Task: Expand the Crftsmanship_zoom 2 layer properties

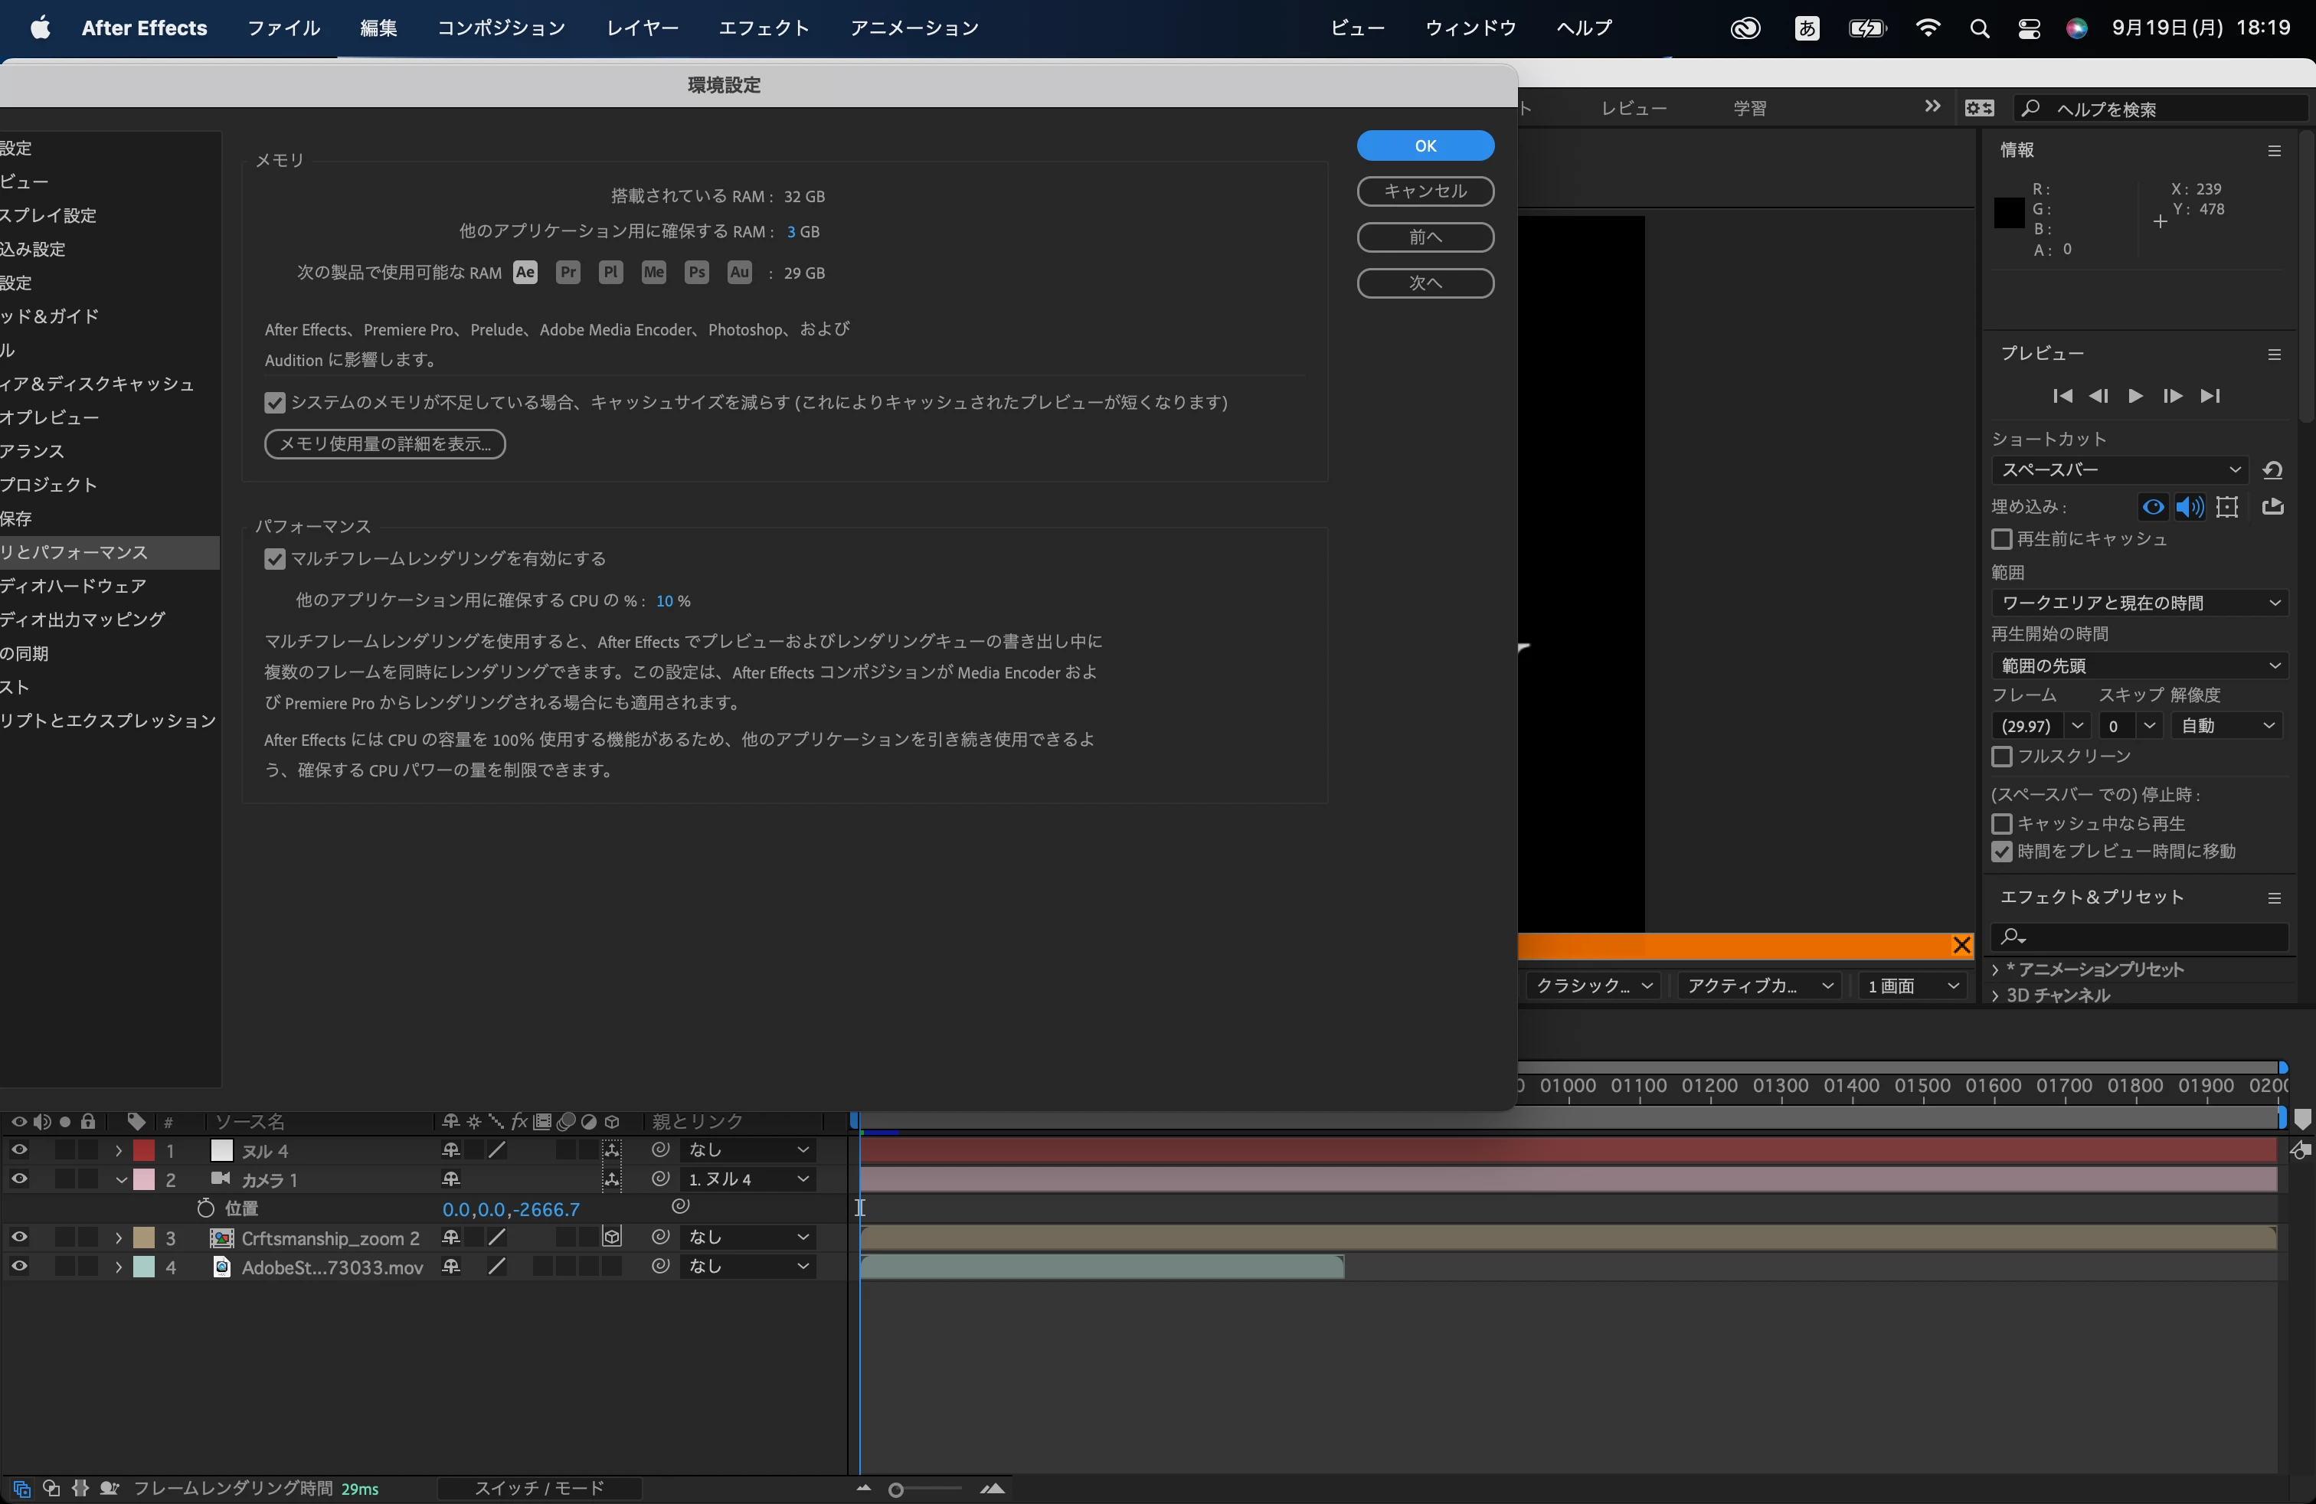Action: click(119, 1238)
